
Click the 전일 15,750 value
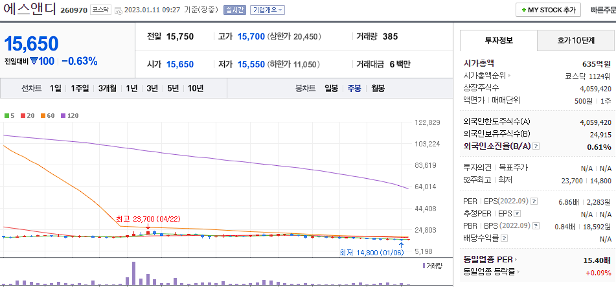180,36
